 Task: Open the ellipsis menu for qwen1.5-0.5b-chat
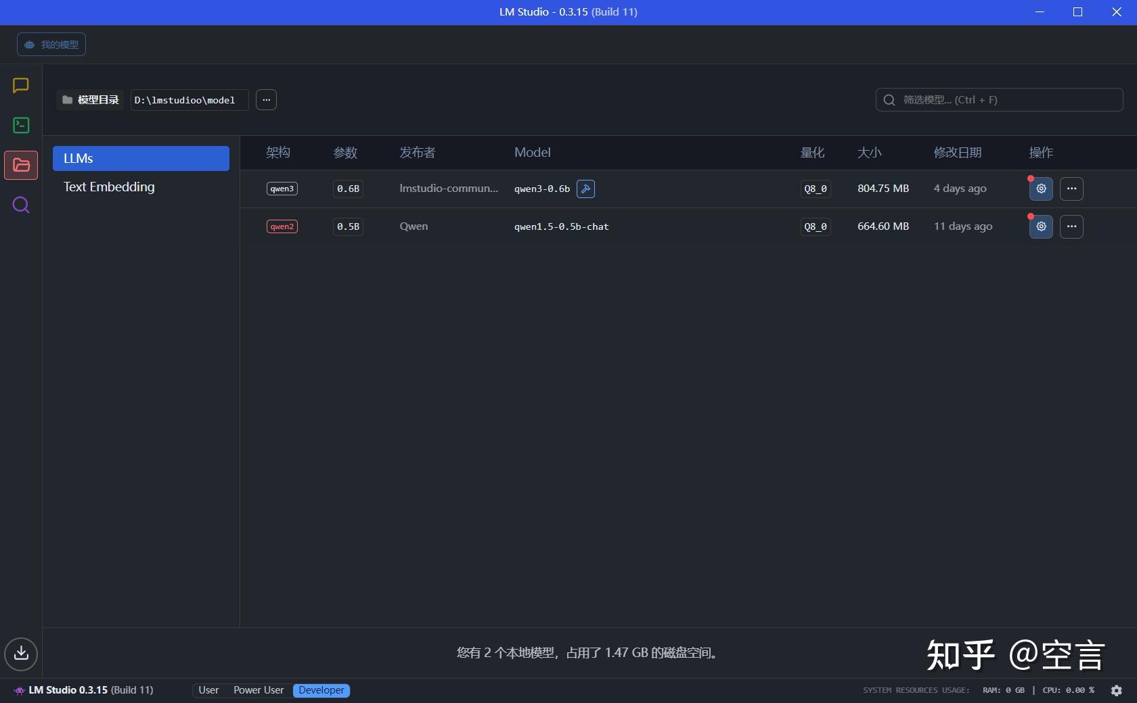1071,226
